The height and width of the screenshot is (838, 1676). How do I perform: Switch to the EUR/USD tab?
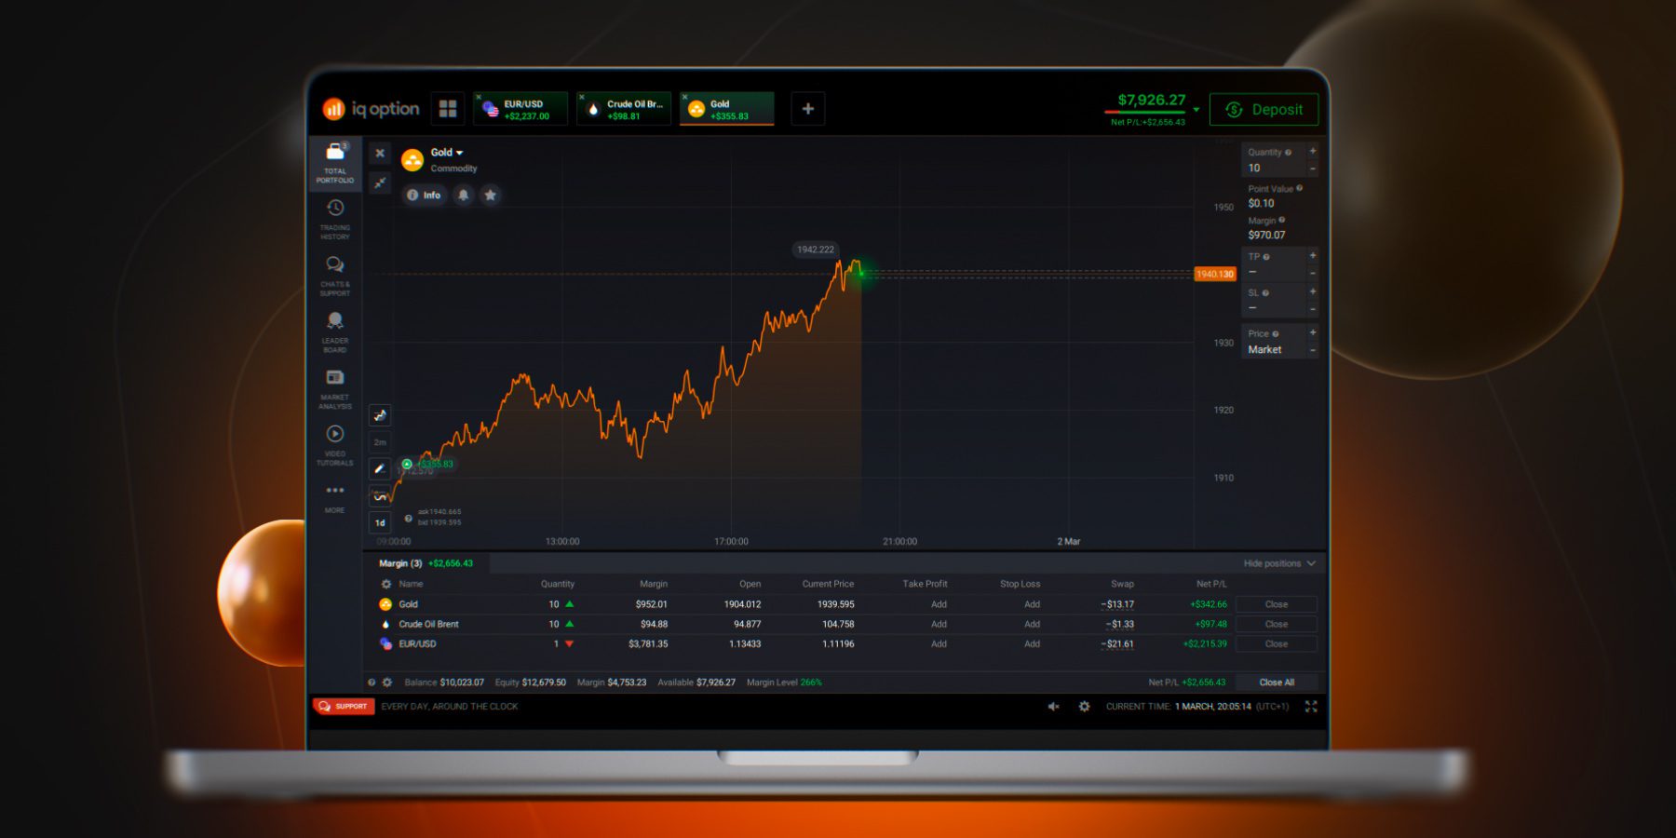coord(521,109)
